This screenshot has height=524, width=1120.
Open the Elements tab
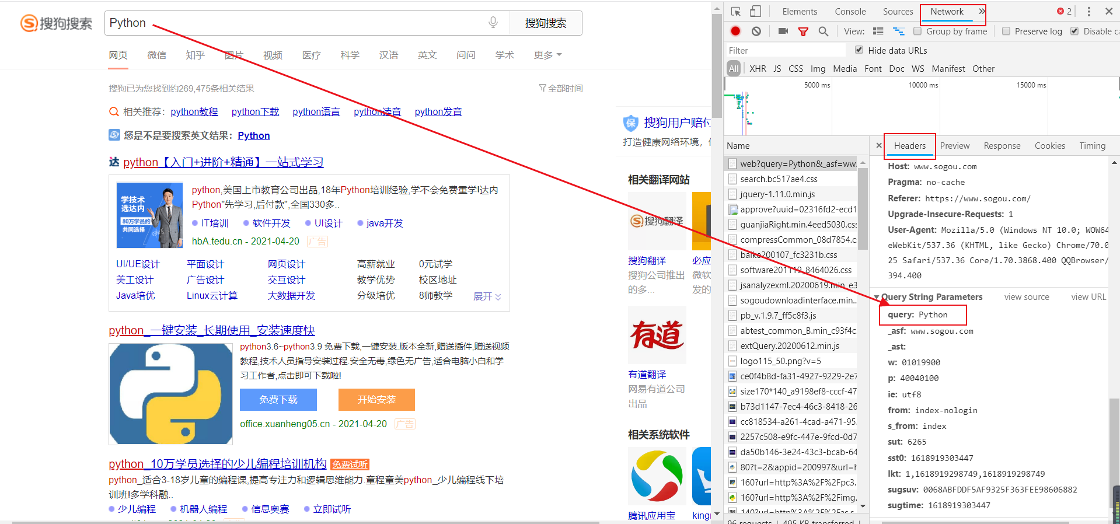pyautogui.click(x=800, y=12)
